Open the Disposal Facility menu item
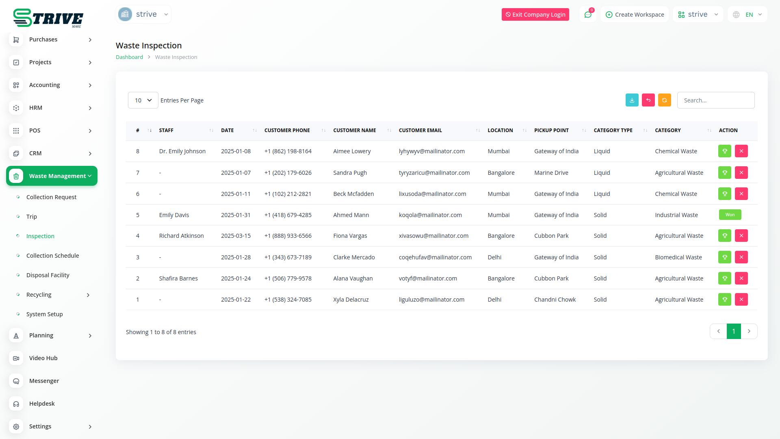This screenshot has width=780, height=439. [48, 275]
